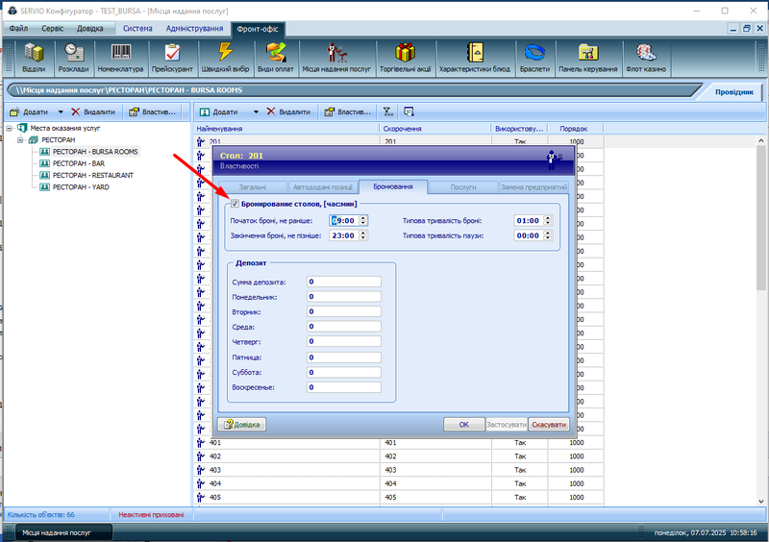Open Номенклатура barcode icon
The height and width of the screenshot is (542, 769).
pos(121,56)
